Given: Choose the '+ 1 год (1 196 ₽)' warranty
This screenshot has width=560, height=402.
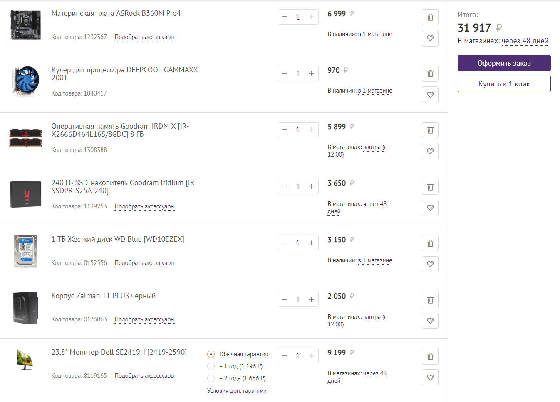Looking at the screenshot, I should (x=211, y=366).
